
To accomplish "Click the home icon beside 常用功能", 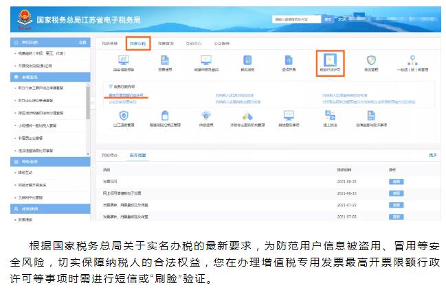I will 16,42.
